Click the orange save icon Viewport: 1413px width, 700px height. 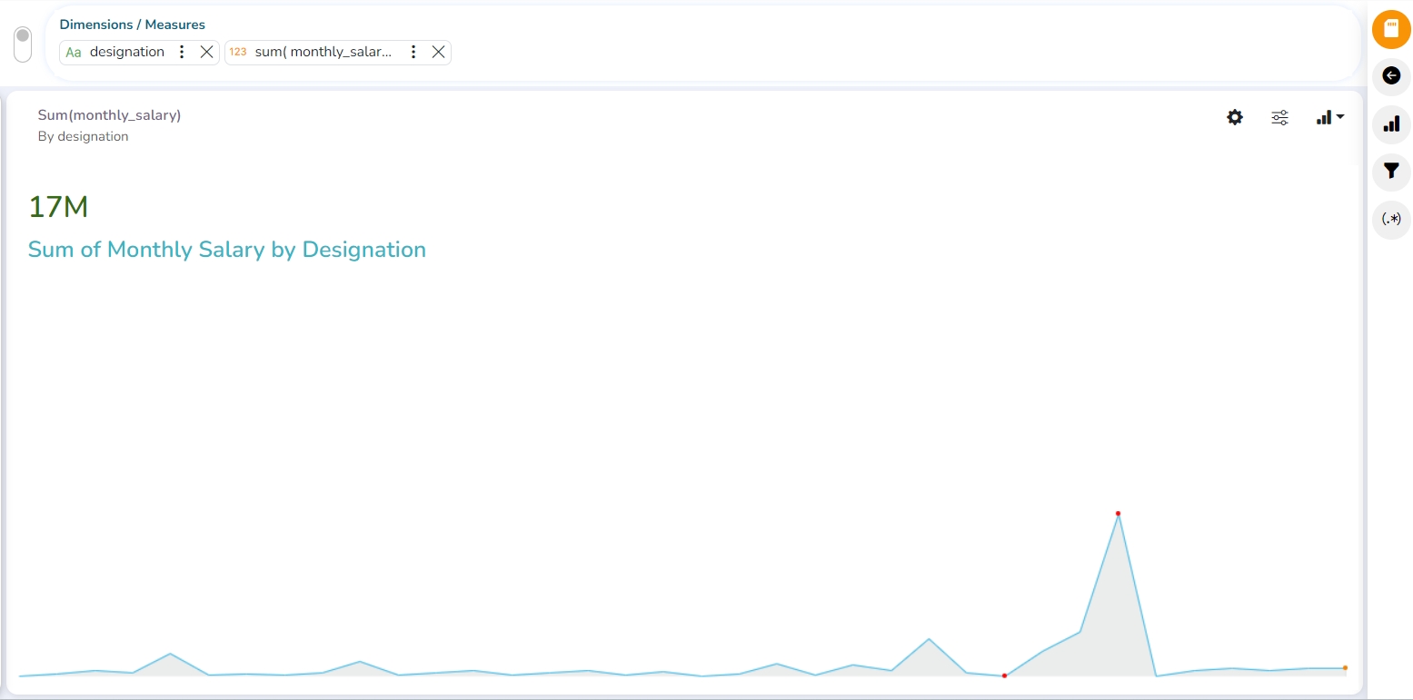coord(1391,29)
